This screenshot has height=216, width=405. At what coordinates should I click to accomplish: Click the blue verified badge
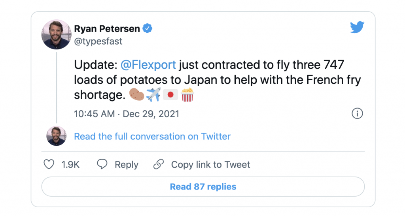click(x=148, y=28)
